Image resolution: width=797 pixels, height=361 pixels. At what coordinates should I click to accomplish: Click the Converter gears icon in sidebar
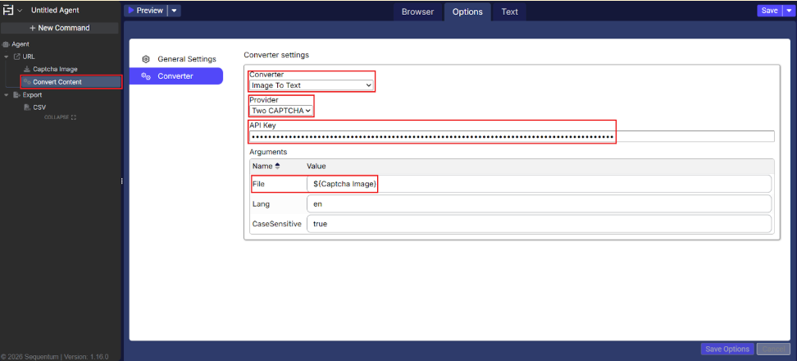point(146,76)
